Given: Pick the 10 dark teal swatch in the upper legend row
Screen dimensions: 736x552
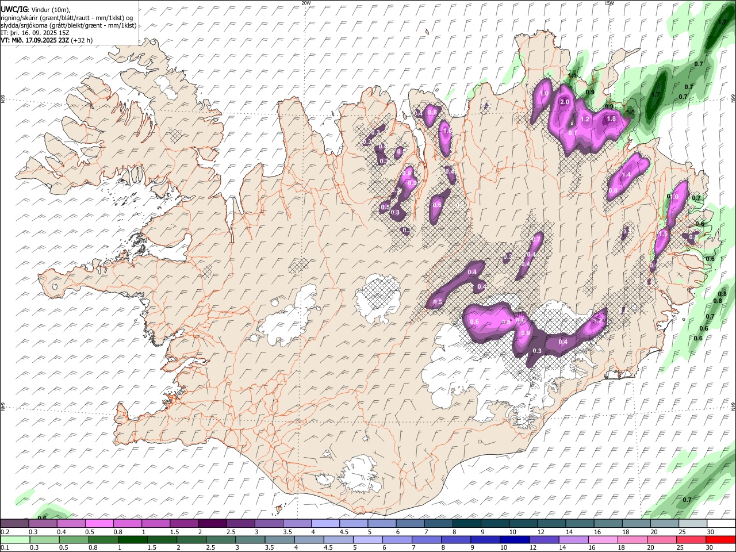Looking at the screenshot, I should 524,523.
